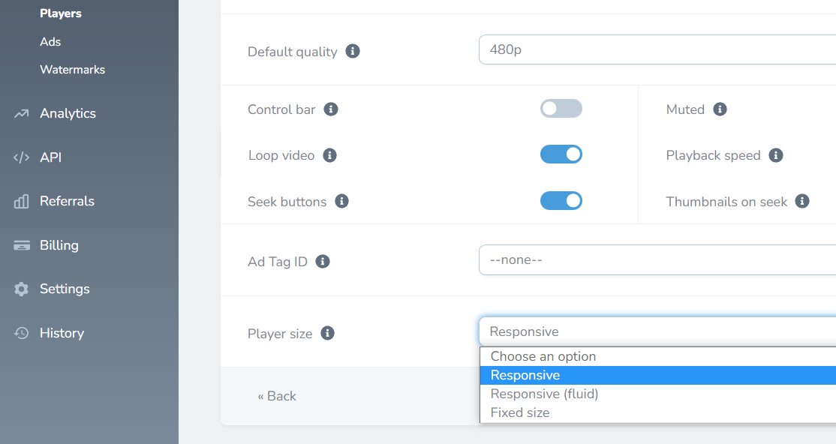Image resolution: width=836 pixels, height=444 pixels.
Task: Click the info icon next to Playback speed
Action: coord(776,155)
